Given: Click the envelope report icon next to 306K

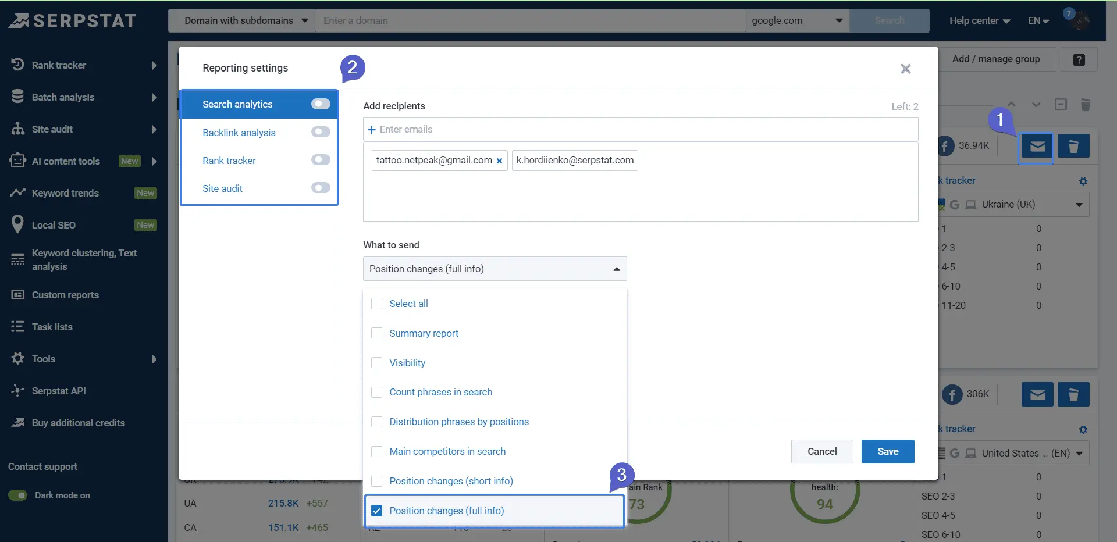Looking at the screenshot, I should 1037,395.
